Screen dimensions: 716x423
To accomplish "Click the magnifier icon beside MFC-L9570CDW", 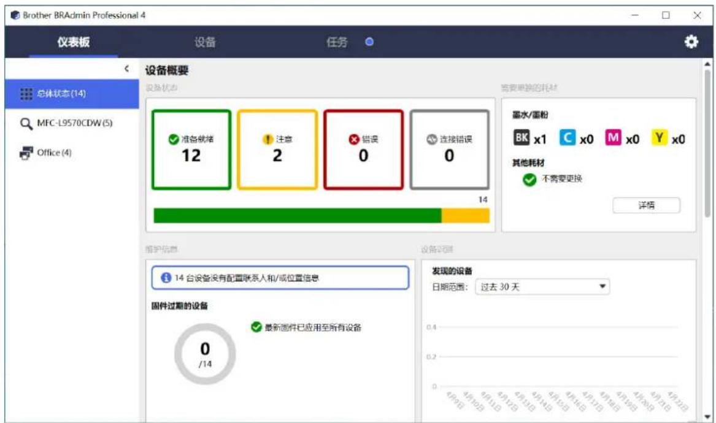I will click(26, 124).
